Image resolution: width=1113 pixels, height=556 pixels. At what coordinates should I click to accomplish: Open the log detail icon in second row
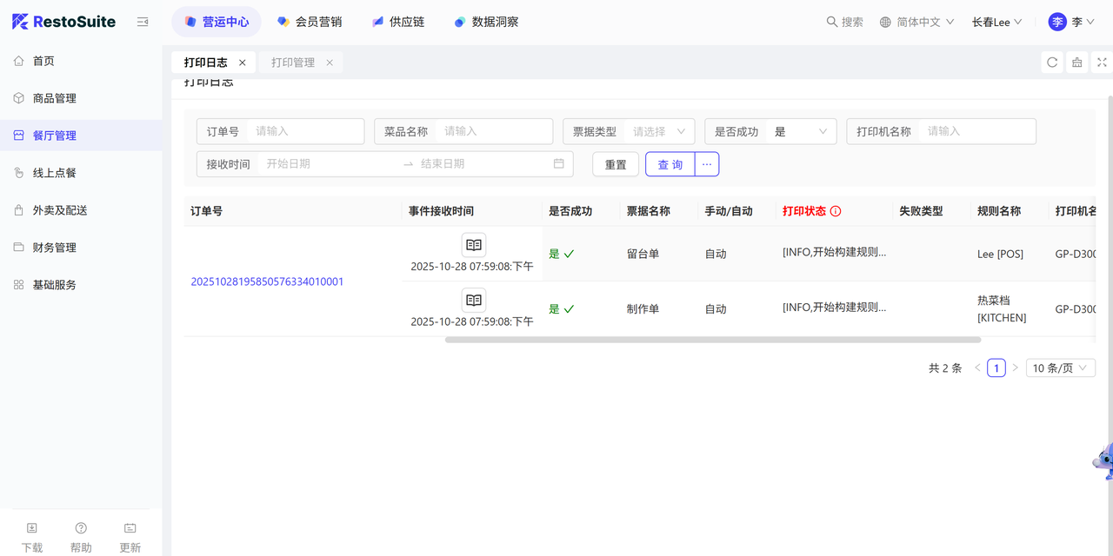click(473, 301)
